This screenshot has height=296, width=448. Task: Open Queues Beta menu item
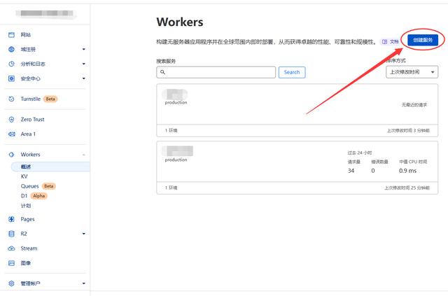31,187
